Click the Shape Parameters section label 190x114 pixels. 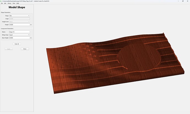tap(6, 12)
